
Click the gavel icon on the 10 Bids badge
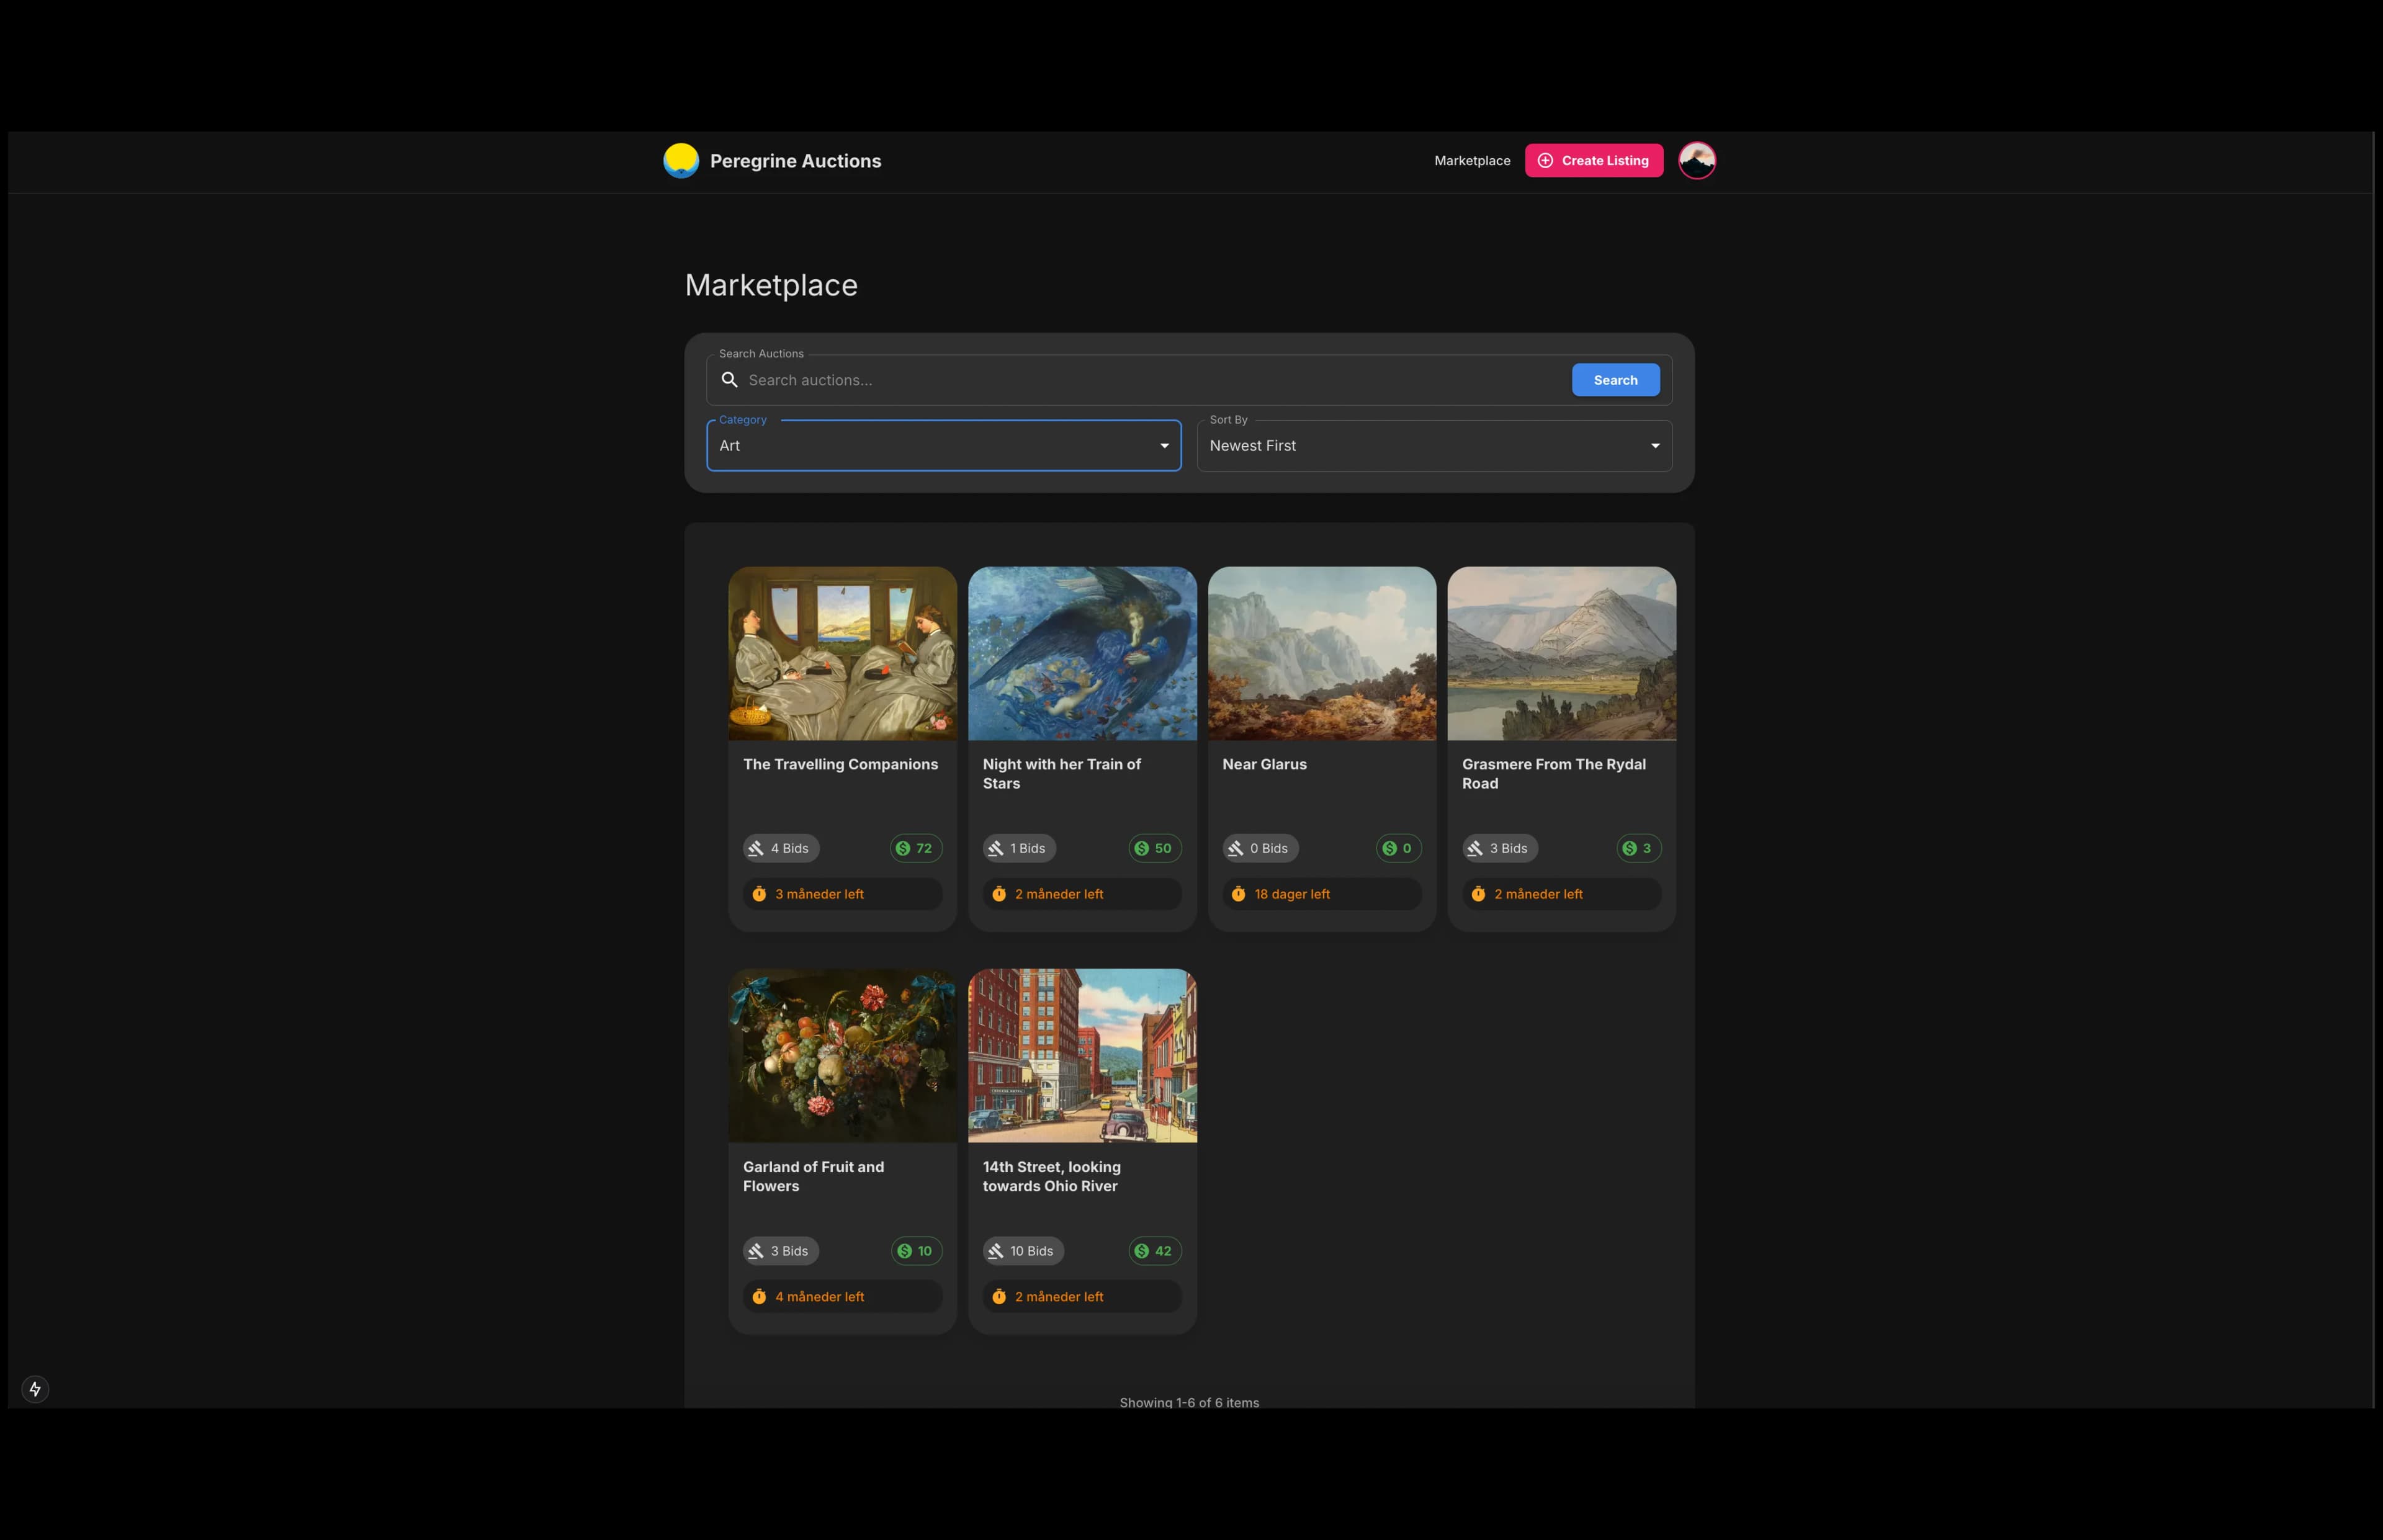coord(996,1250)
